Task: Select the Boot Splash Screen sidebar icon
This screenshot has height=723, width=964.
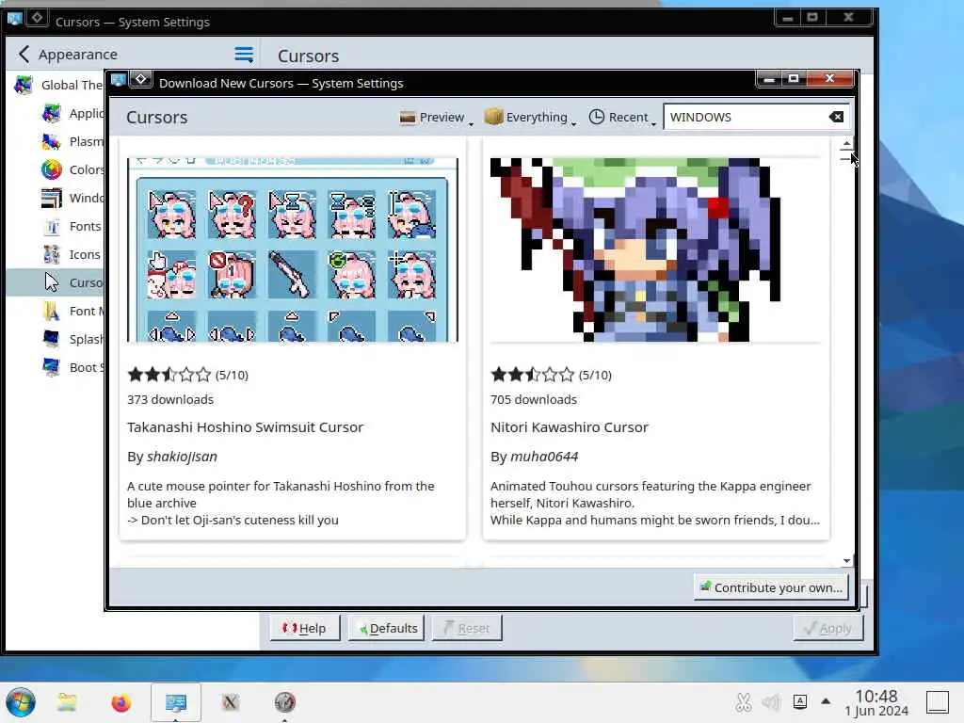Action: [52, 368]
